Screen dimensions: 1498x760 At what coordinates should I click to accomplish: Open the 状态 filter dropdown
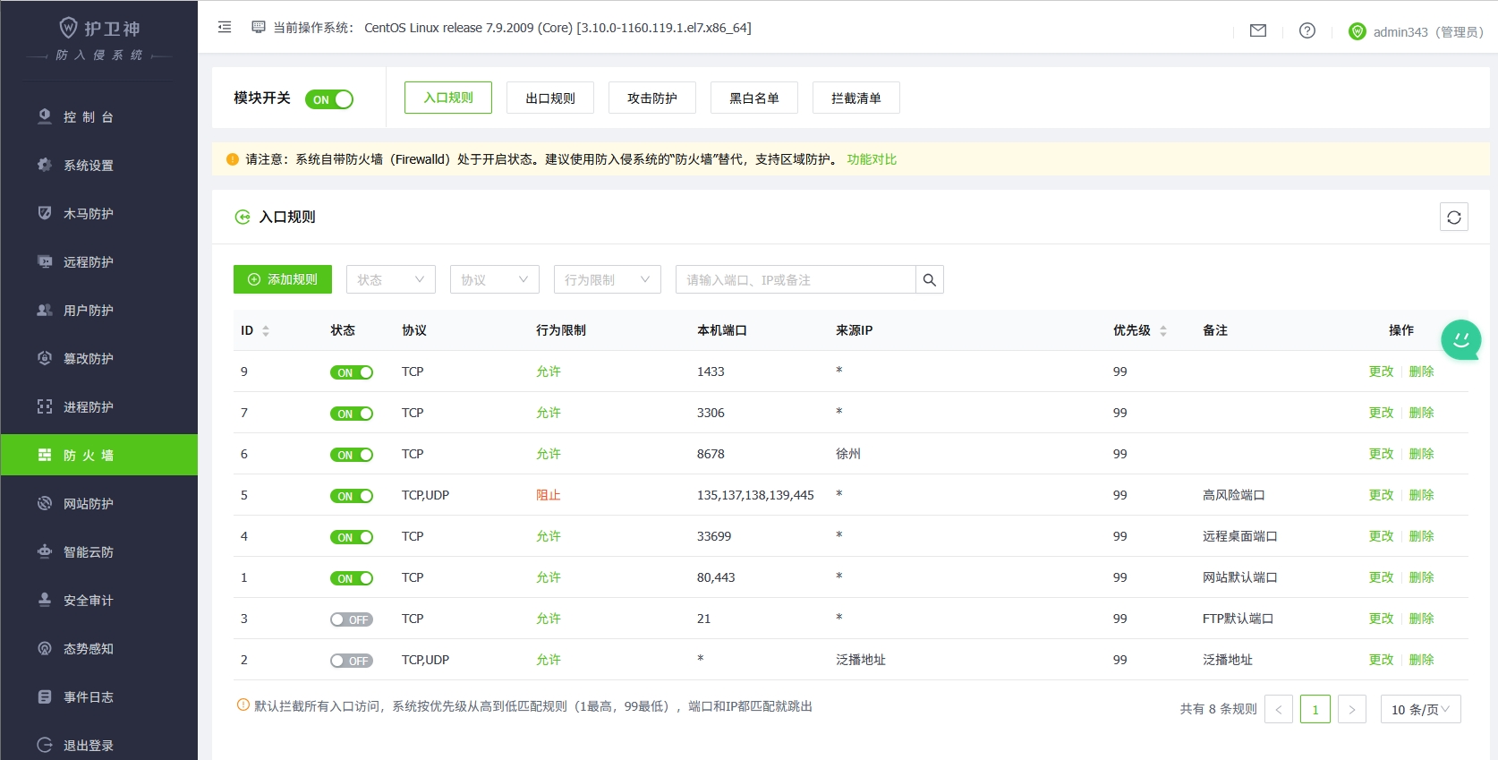[391, 279]
